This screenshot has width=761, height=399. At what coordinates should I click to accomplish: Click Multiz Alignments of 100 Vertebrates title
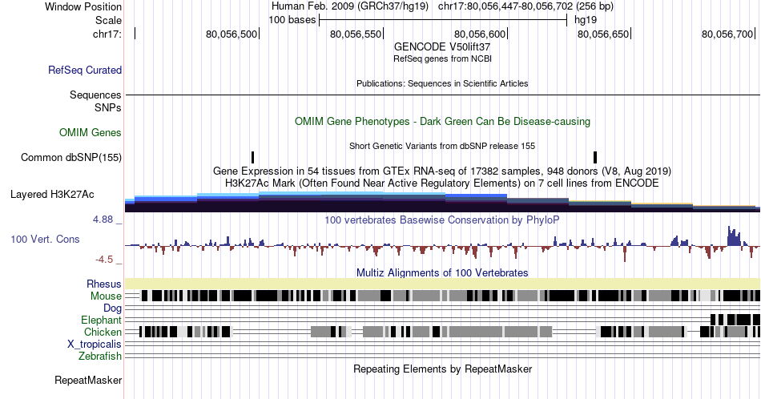[442, 272]
